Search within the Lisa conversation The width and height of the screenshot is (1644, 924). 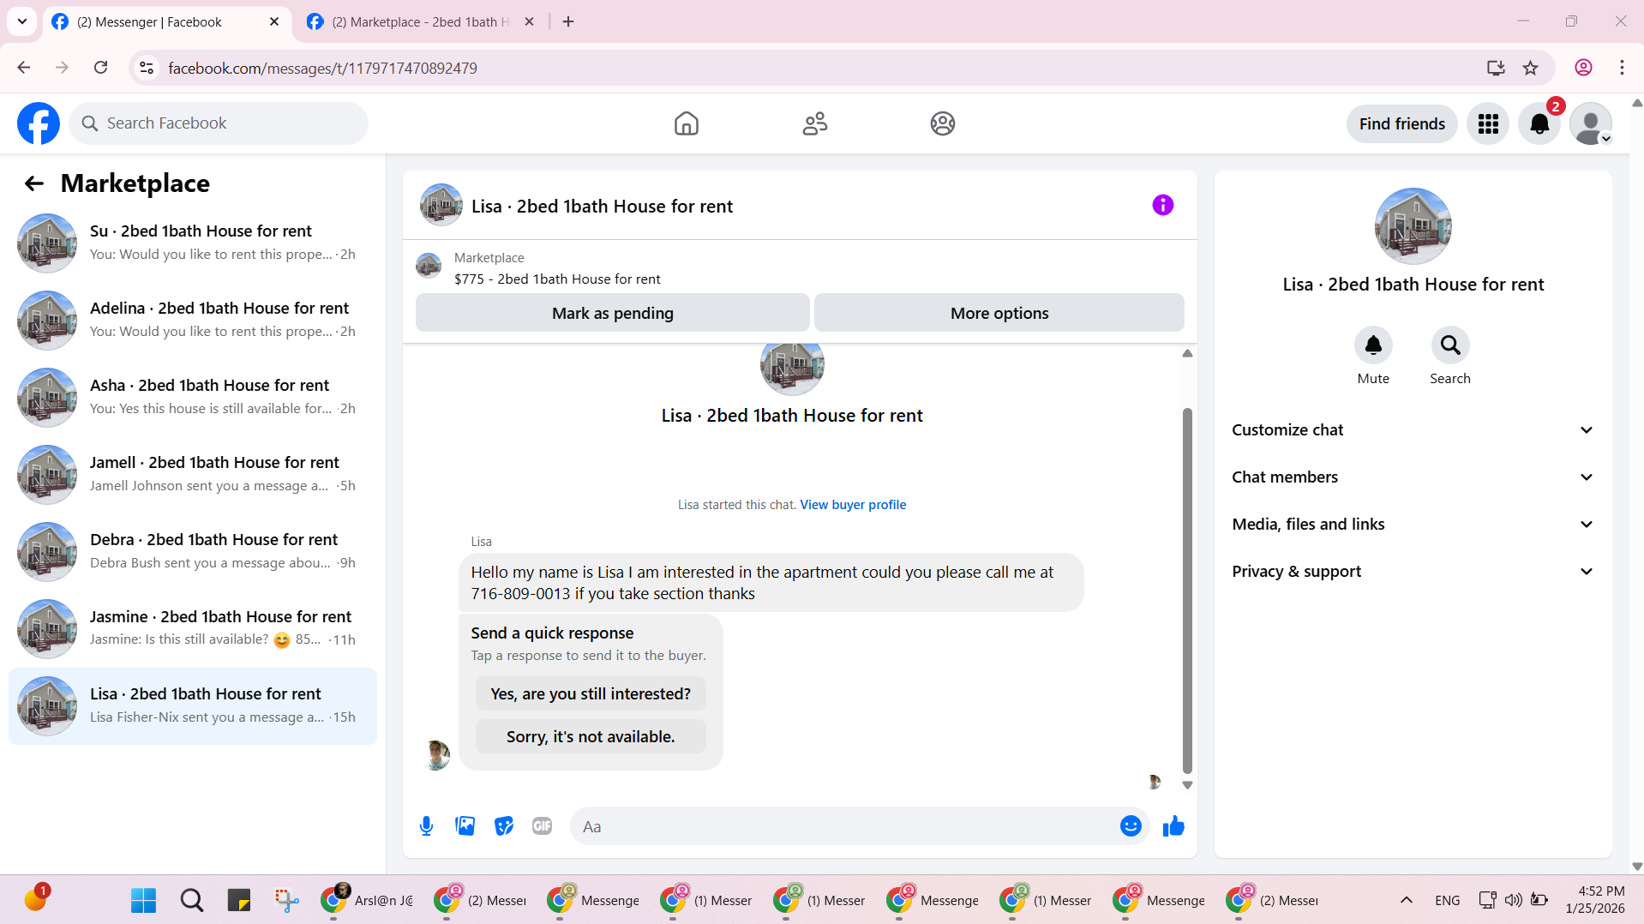pos(1450,345)
